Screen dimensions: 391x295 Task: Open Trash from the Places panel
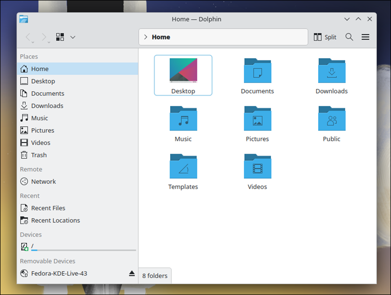38,155
